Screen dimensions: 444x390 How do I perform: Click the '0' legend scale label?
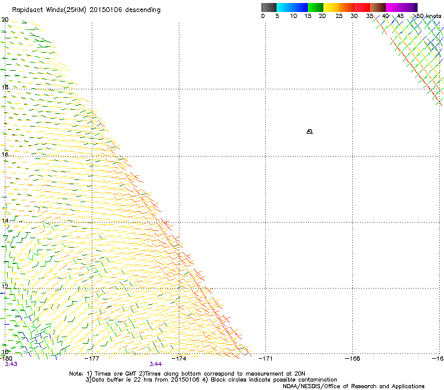coord(263,16)
